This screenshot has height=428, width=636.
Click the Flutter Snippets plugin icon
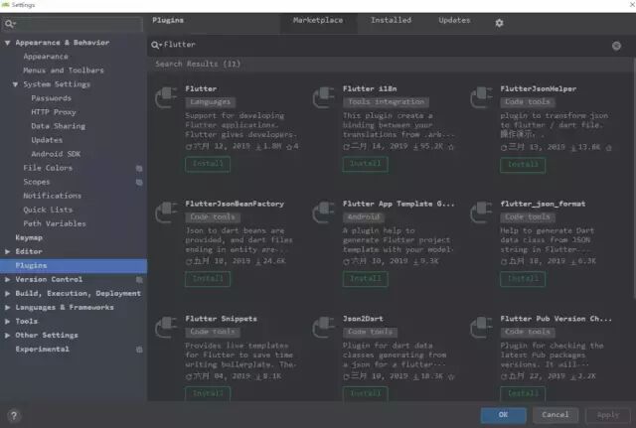166,327
